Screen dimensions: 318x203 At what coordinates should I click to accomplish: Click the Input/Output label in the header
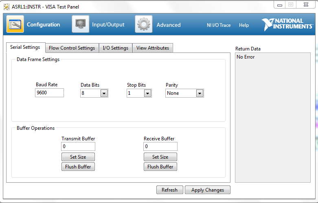[108, 24]
